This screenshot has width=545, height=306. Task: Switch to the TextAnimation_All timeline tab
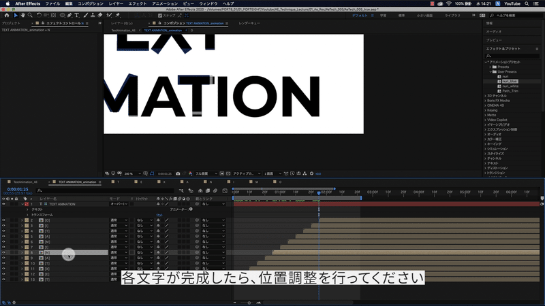[25, 182]
